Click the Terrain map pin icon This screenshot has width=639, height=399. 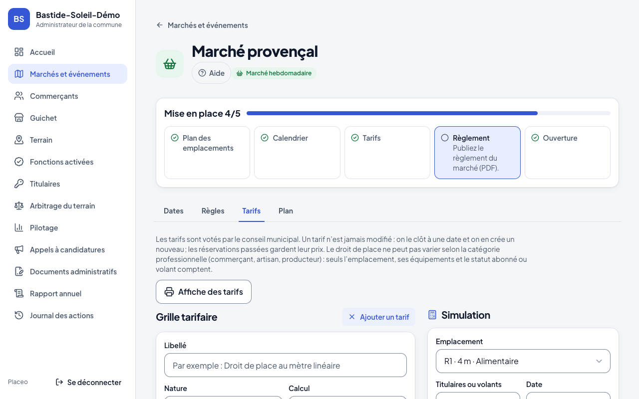pyautogui.click(x=19, y=140)
